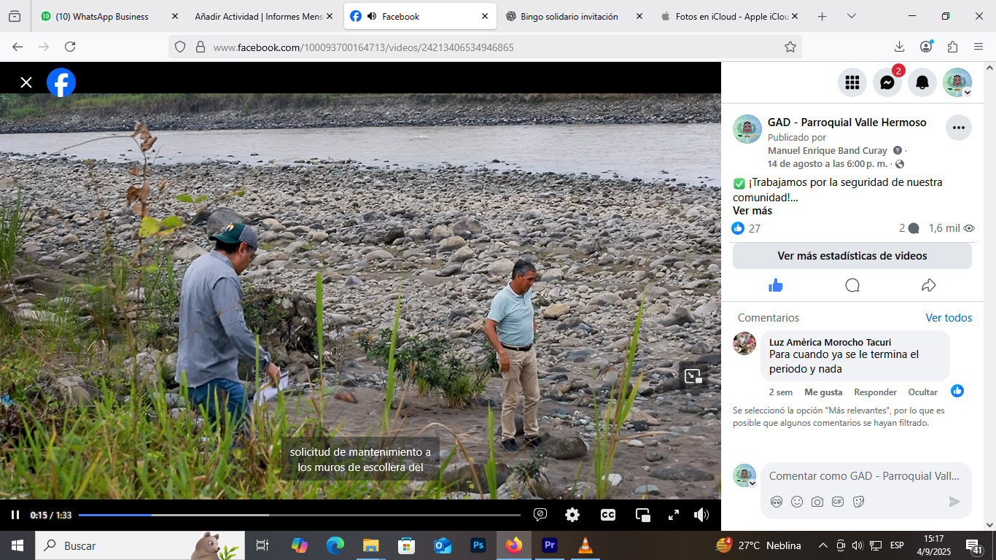Expand post text with Ver más
This screenshot has width=996, height=560.
coord(752,211)
